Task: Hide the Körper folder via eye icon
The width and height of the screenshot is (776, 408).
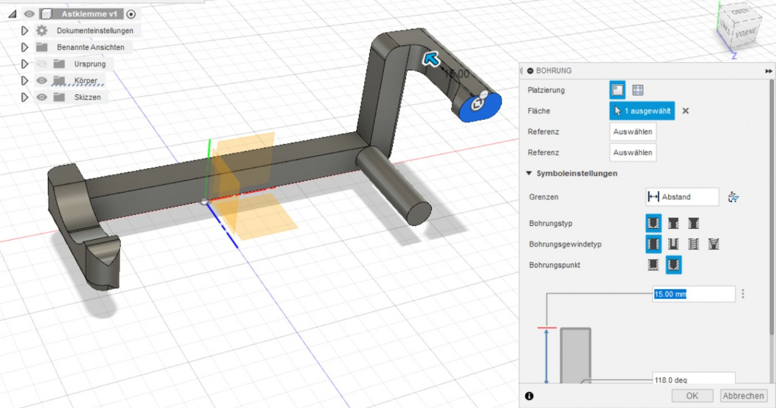Action: (x=42, y=80)
